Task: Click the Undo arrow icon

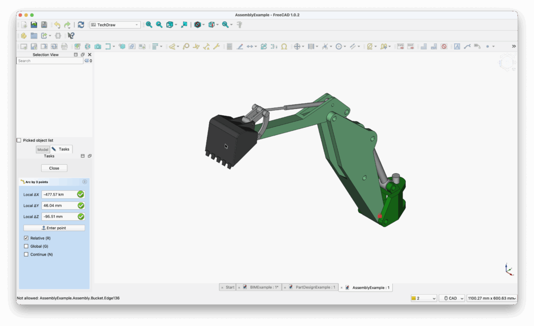Action: 57,24
